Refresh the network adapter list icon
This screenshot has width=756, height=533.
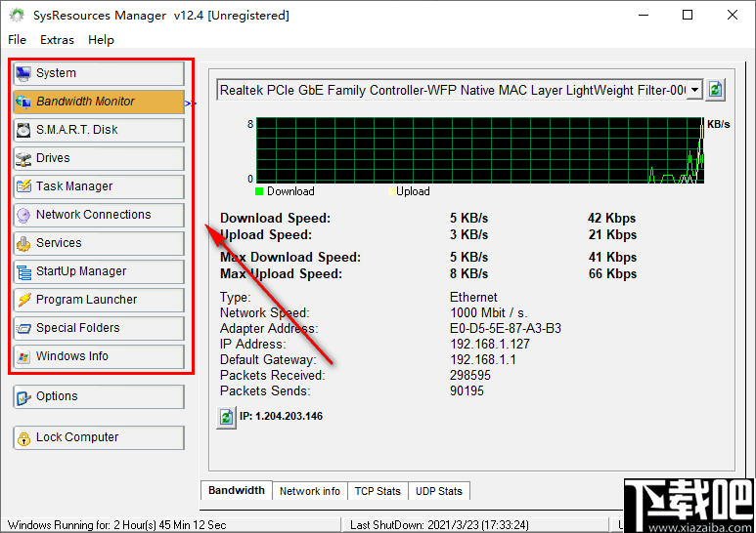[716, 90]
